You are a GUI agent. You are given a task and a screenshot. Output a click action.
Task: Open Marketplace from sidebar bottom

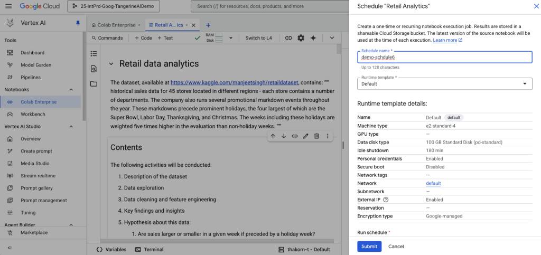34,233
